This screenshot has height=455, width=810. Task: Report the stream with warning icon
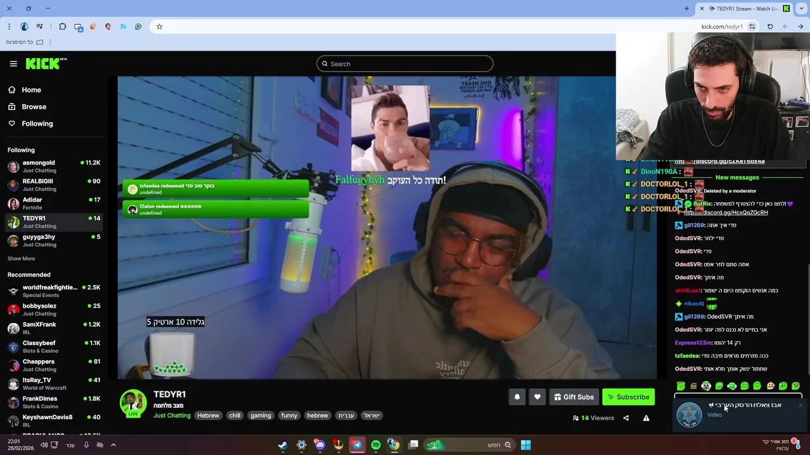coord(646,418)
